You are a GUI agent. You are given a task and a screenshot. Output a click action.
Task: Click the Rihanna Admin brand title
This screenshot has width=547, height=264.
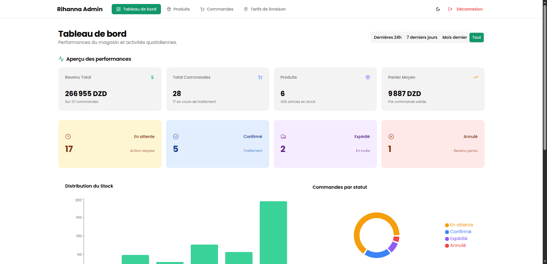point(80,9)
